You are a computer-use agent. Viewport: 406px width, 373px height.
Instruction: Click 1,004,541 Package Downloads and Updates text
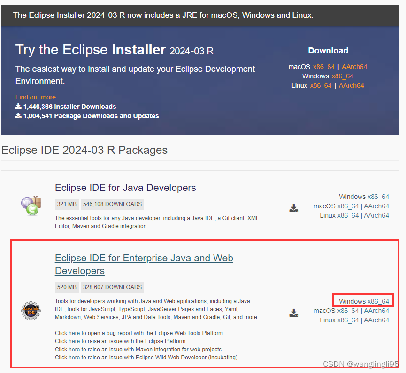91,116
